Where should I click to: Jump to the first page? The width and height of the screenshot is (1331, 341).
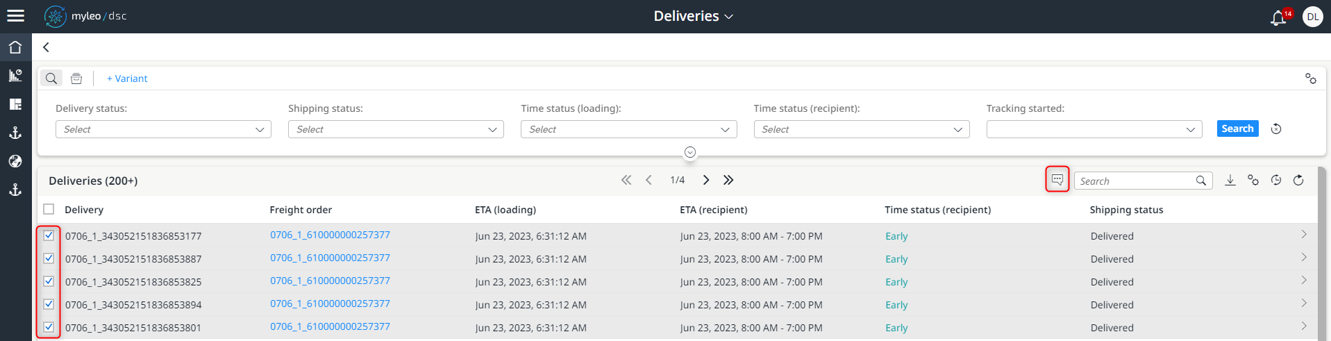coord(626,180)
